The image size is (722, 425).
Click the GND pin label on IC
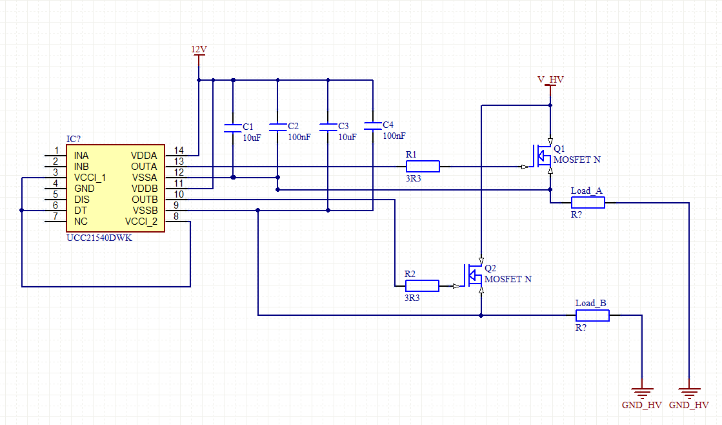pos(85,189)
